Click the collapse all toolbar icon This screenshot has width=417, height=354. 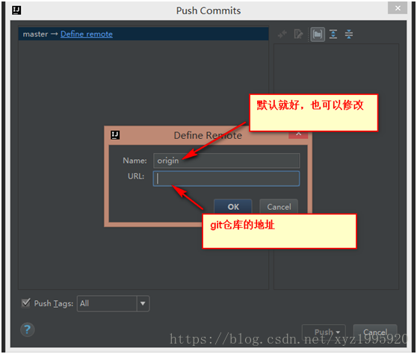coord(349,34)
